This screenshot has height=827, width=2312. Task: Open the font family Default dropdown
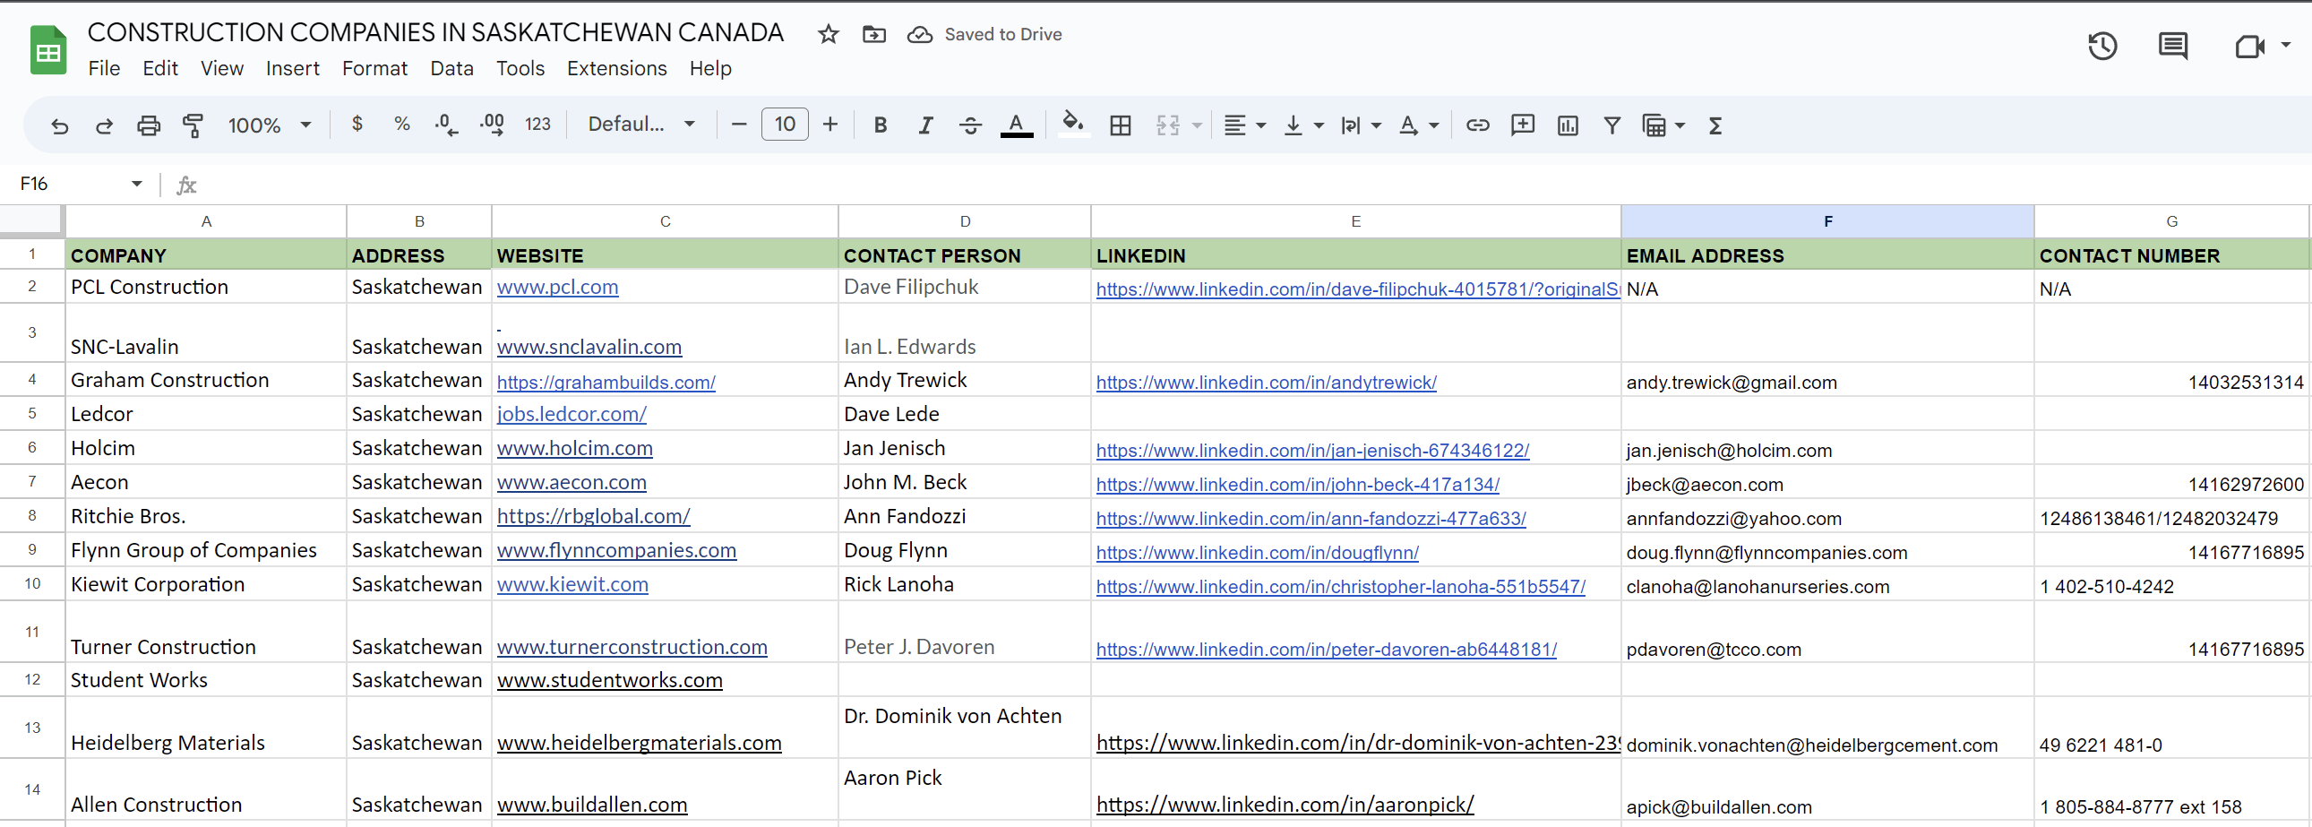tap(641, 124)
